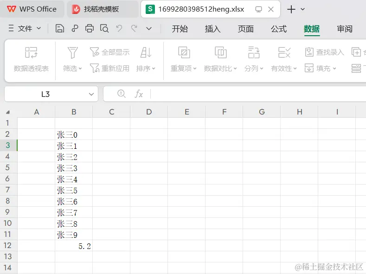Click the 数据对比 compare icon
Screen dimensions: 366x274
point(221,52)
